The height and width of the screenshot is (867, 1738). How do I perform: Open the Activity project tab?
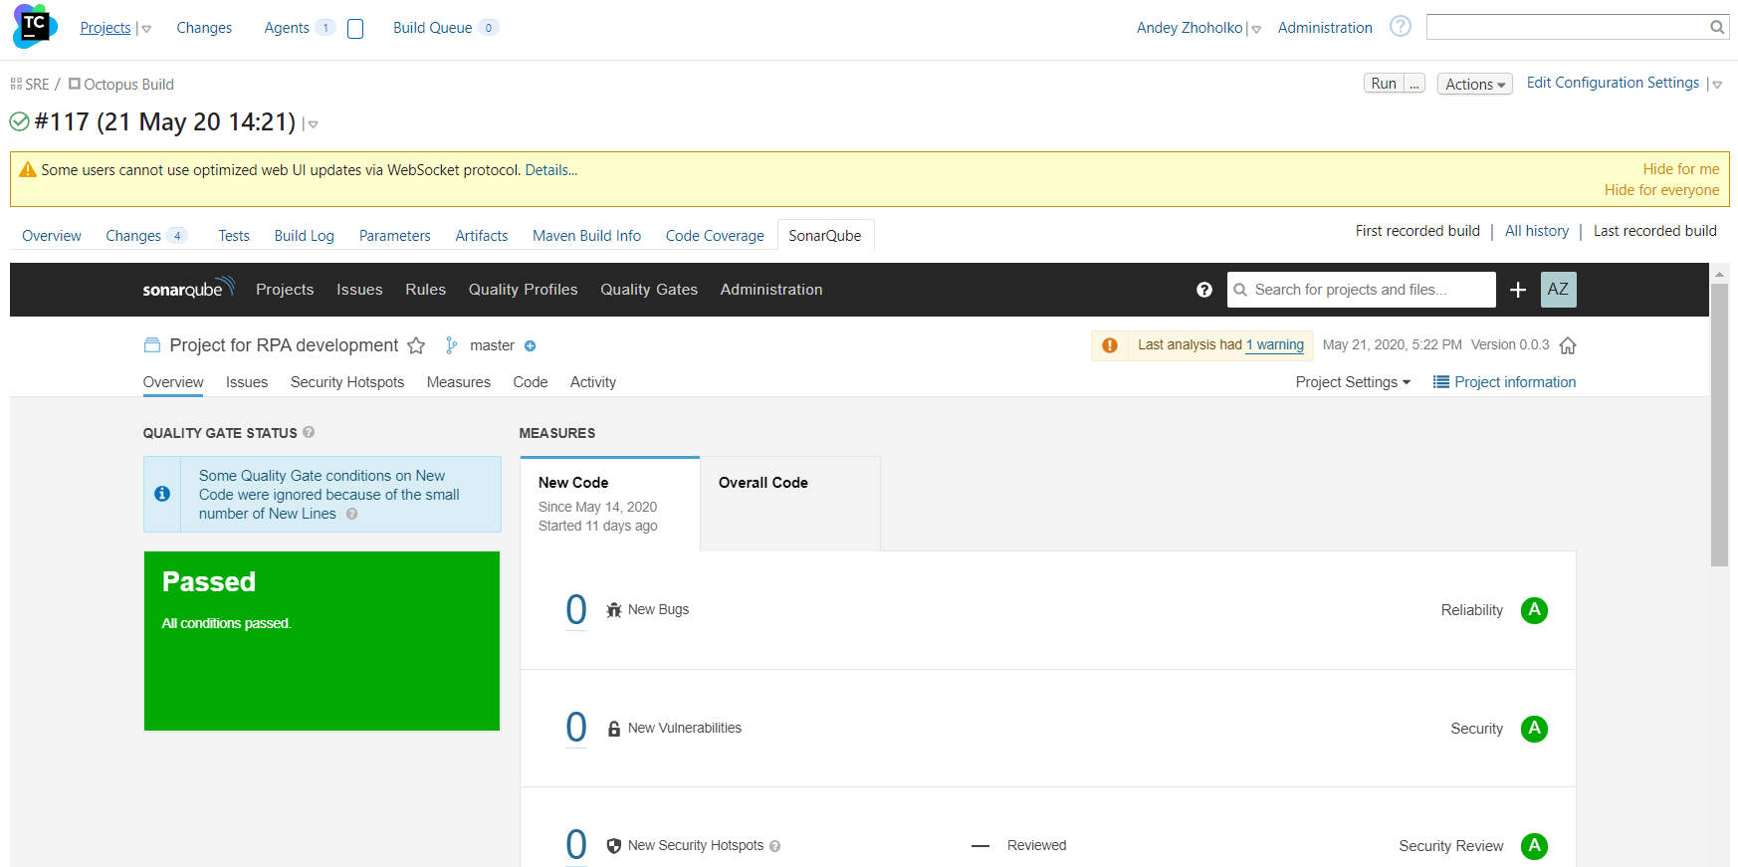tap(593, 382)
